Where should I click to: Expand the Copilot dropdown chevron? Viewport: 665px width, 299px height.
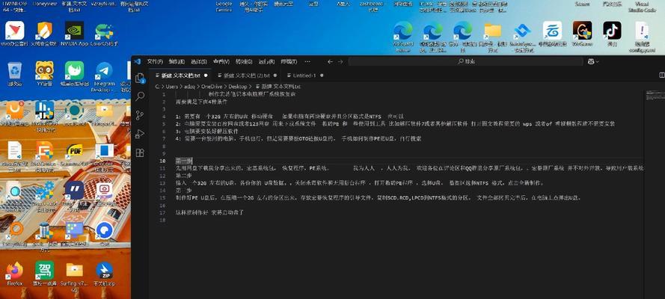click(x=598, y=62)
